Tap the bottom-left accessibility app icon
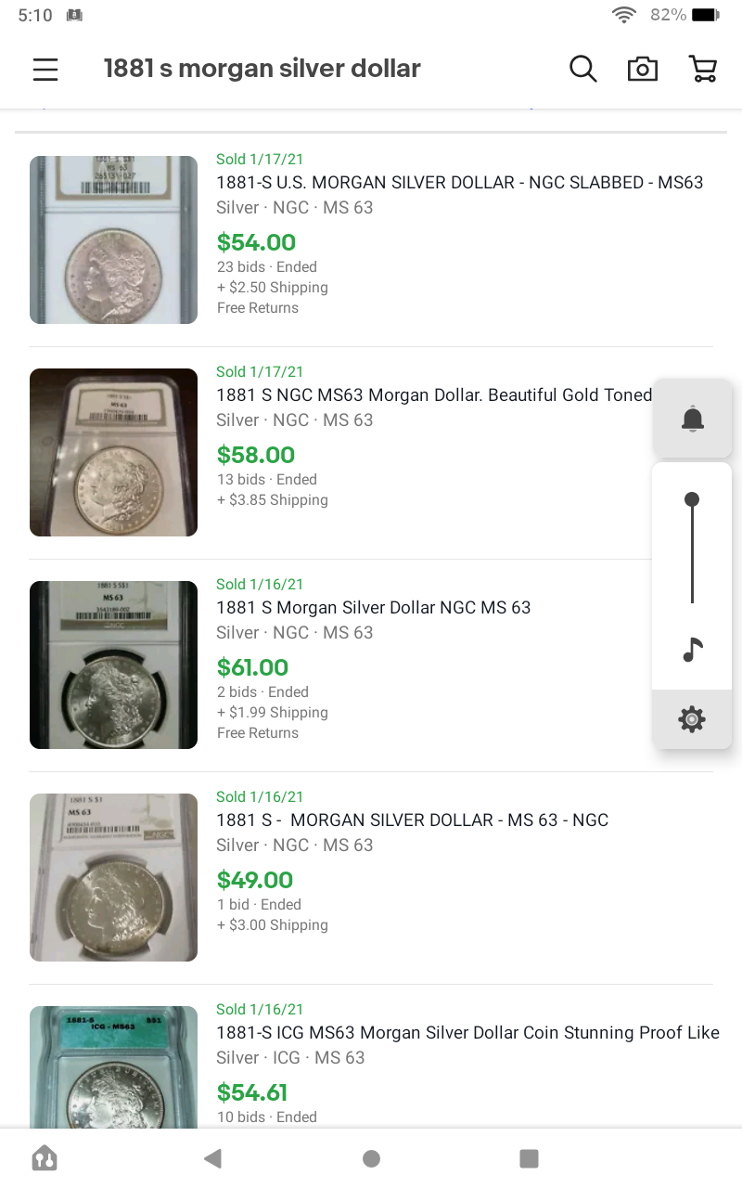The height and width of the screenshot is (1188, 742). click(x=45, y=1158)
